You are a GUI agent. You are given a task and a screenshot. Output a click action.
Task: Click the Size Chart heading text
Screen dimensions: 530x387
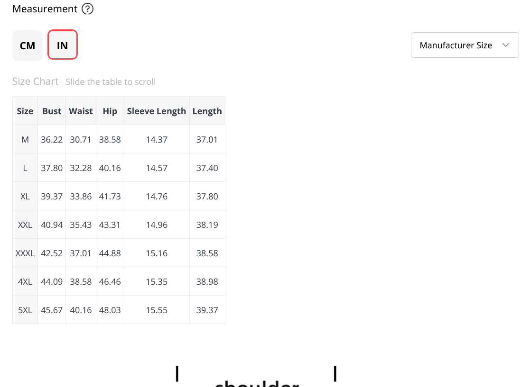(35, 81)
